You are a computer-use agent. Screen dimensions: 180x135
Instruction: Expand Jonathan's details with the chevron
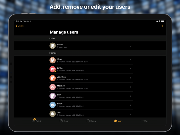(x=131, y=78)
